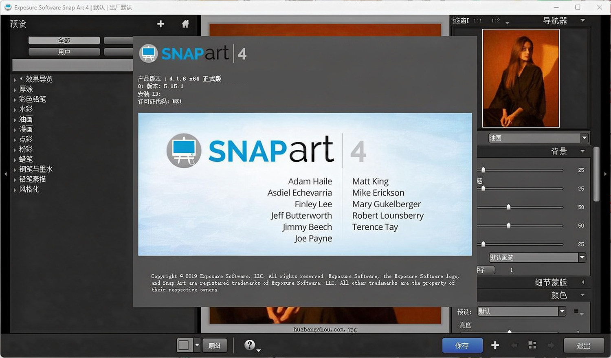Viewport: 611px width, 358px height.
Task: Expand the 蜡笔 preset category
Action: [x=15, y=160]
